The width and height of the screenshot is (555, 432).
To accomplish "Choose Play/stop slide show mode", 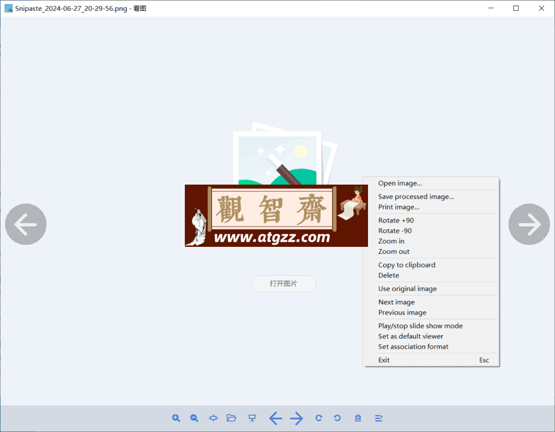I will (431, 325).
